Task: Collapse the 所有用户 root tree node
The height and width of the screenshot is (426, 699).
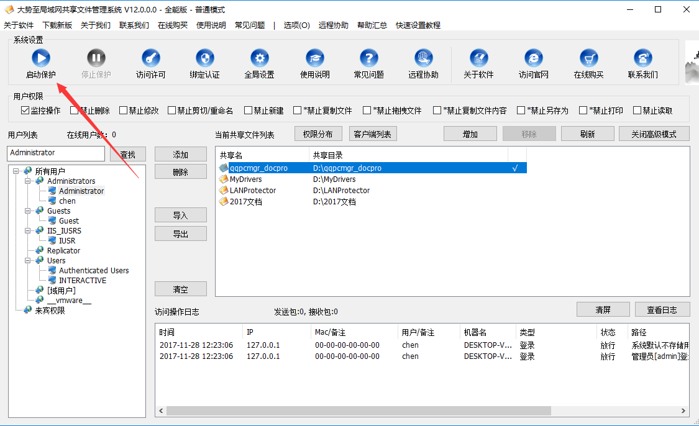Action: pyautogui.click(x=16, y=171)
